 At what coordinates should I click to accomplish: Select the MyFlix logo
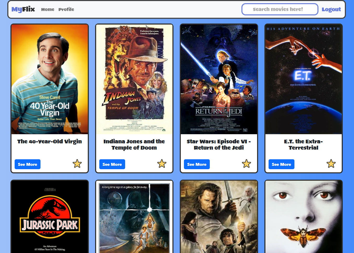coord(23,9)
